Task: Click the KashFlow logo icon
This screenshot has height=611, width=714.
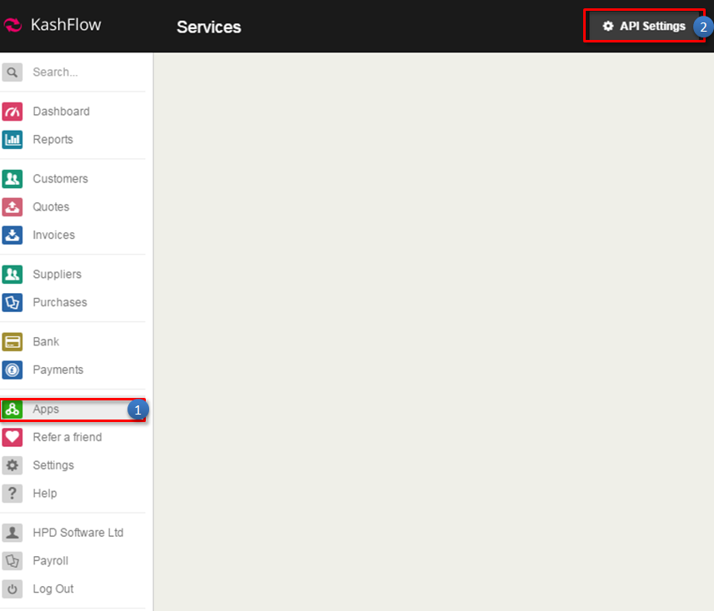Action: (x=12, y=25)
